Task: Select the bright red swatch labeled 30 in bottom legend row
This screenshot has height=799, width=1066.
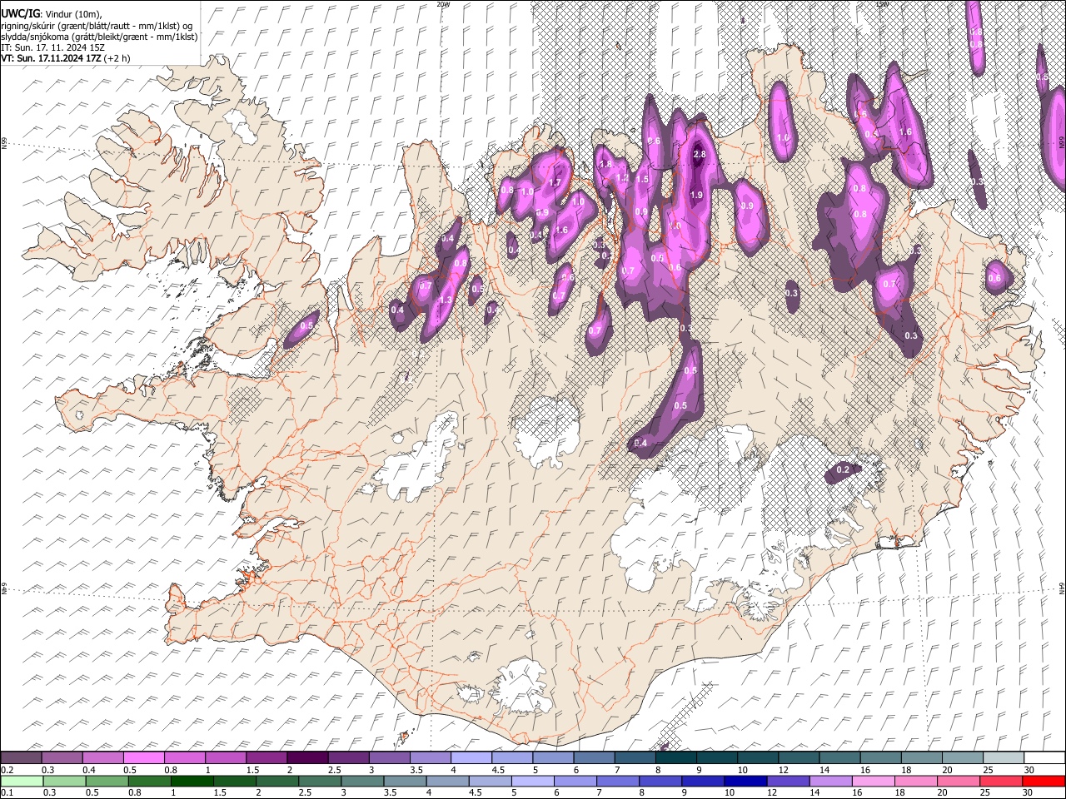Action: click(x=1044, y=781)
